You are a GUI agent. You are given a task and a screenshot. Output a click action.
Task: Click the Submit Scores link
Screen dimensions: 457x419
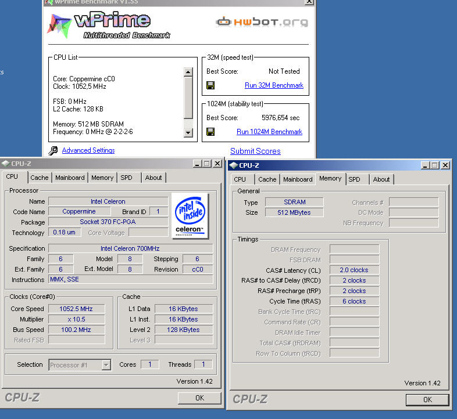(255, 151)
